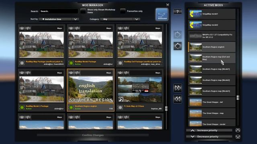Image resolution: width=257 pixels, height=144 pixels.
Task: Open info for RusMap Map Package
Action: point(28,28)
